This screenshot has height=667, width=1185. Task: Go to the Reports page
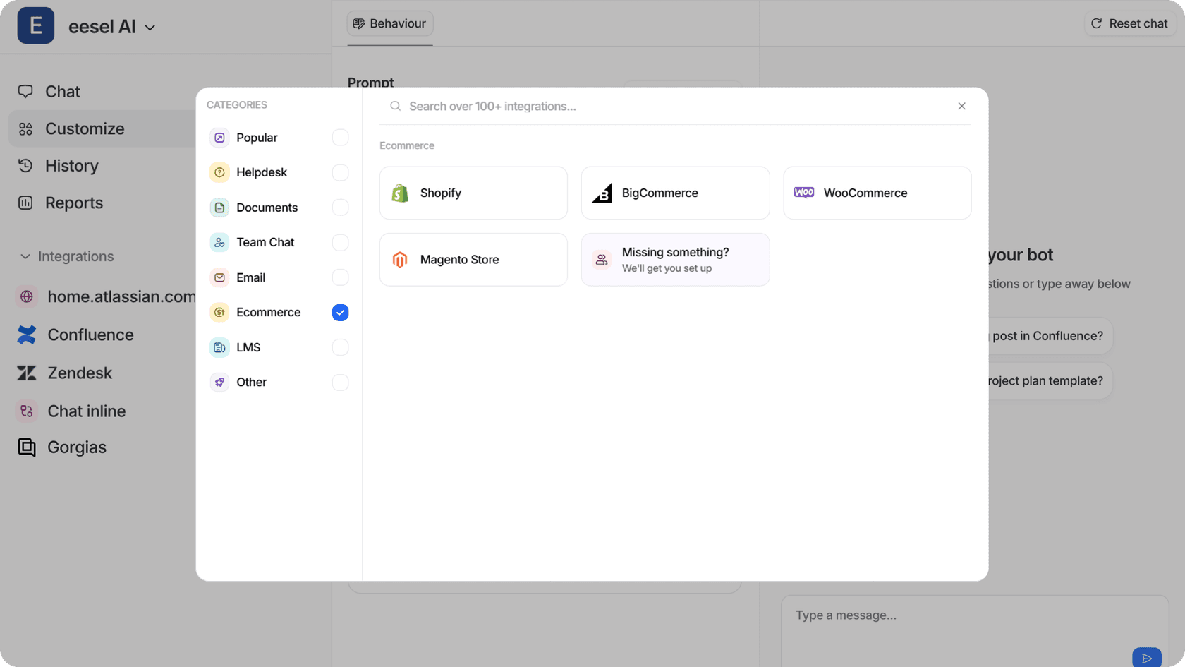73,203
